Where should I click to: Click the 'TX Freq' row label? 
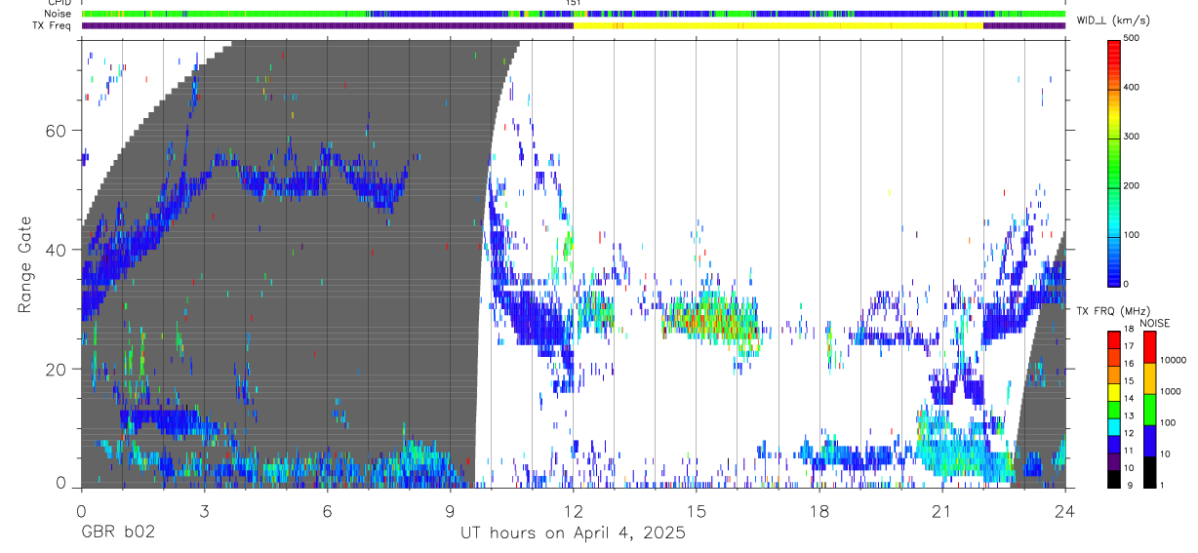(x=52, y=25)
